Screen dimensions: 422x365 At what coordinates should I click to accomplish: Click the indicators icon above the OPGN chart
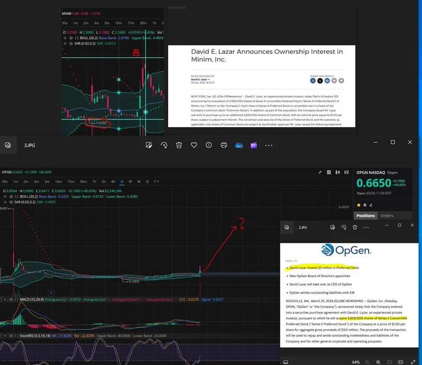point(329,172)
